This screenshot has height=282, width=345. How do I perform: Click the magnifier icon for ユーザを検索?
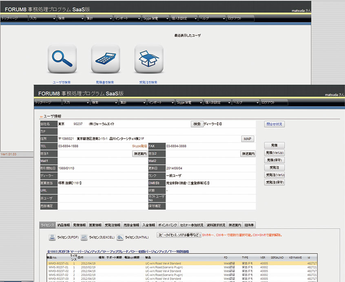[x=62, y=59]
